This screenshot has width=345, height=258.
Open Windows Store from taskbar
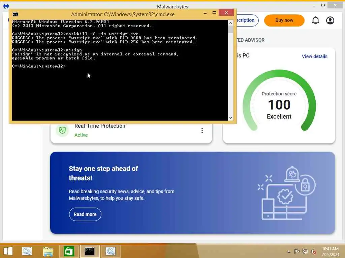(69, 251)
